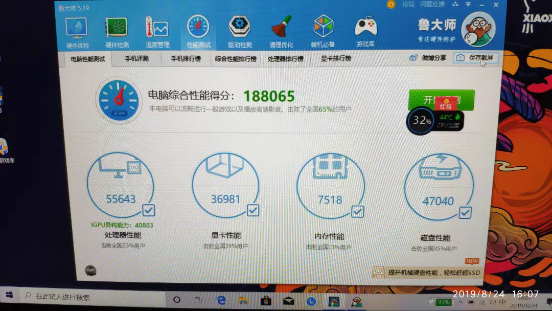Open Task View from the taskbar
The height and width of the screenshot is (311, 552).
pyautogui.click(x=198, y=300)
